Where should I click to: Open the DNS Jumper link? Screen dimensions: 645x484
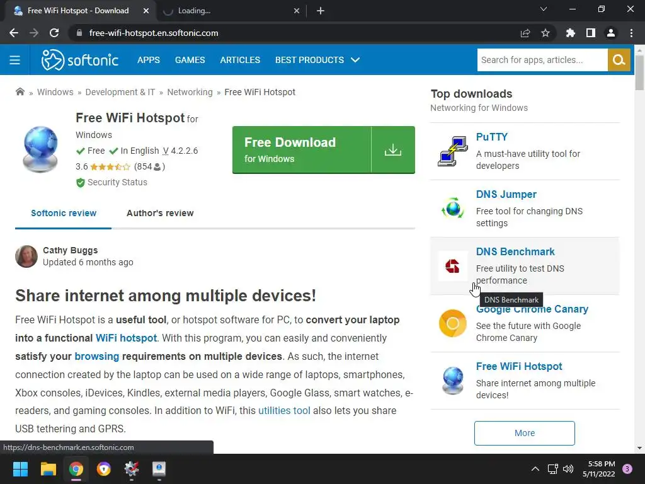506,194
